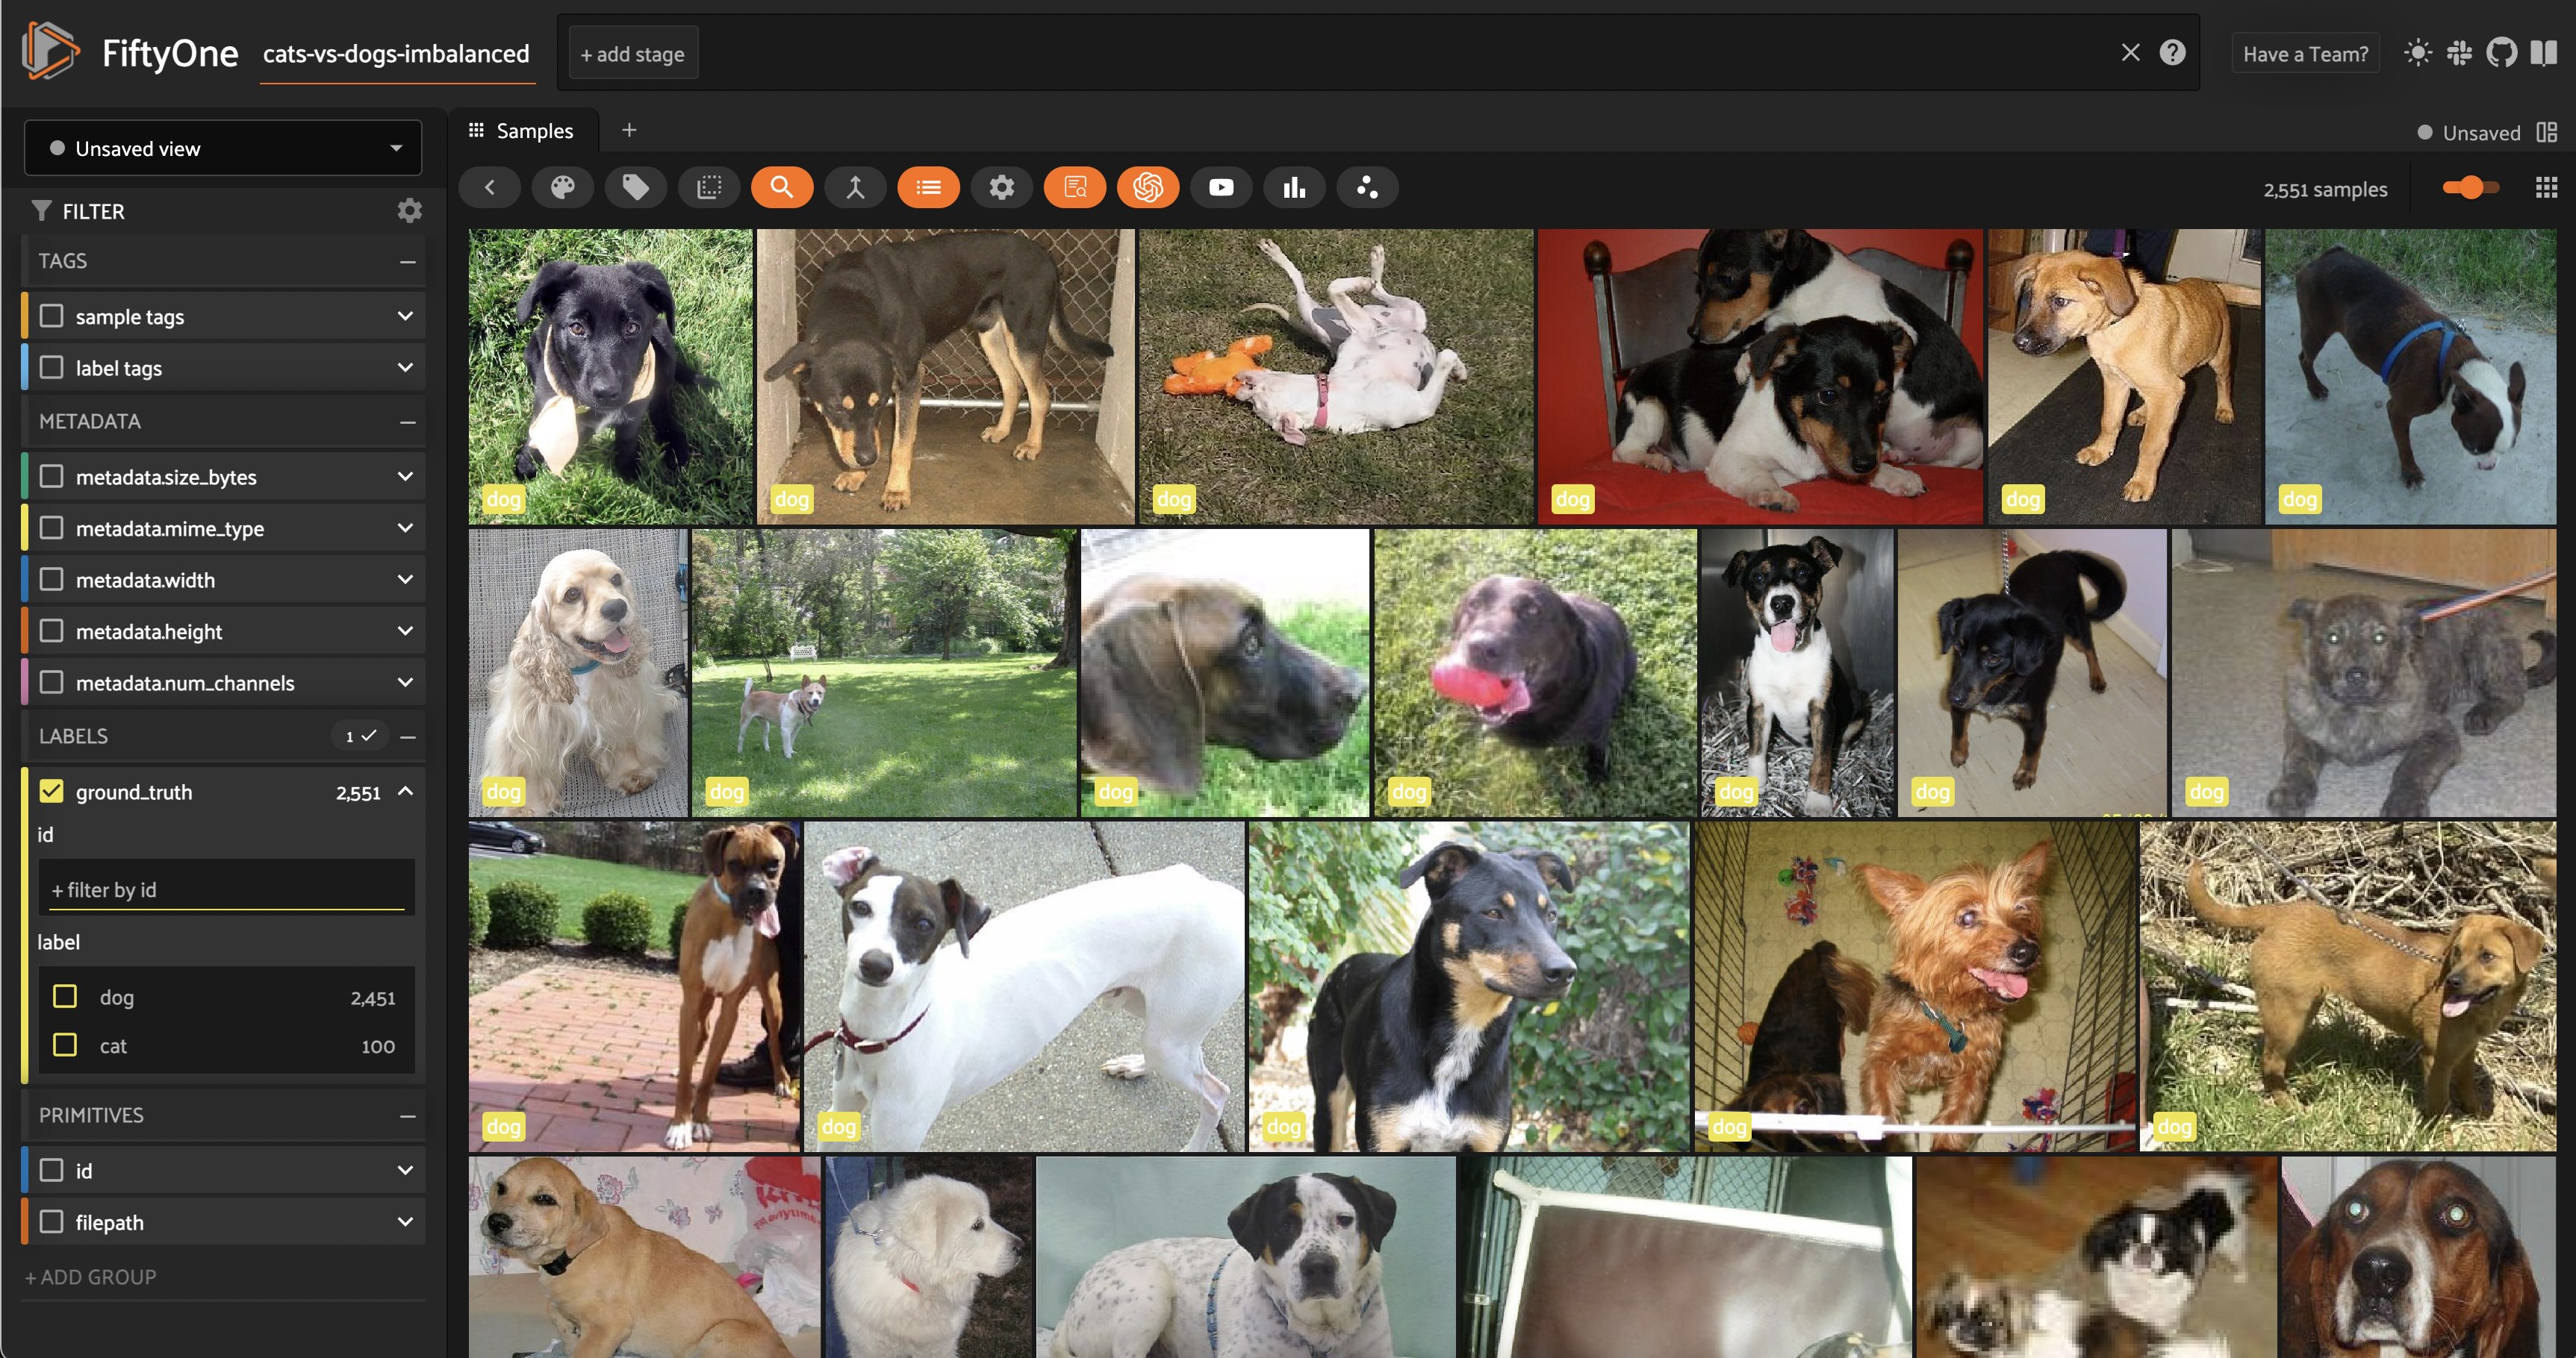Click the YouTube video icon
The height and width of the screenshot is (1358, 2576).
[1221, 187]
